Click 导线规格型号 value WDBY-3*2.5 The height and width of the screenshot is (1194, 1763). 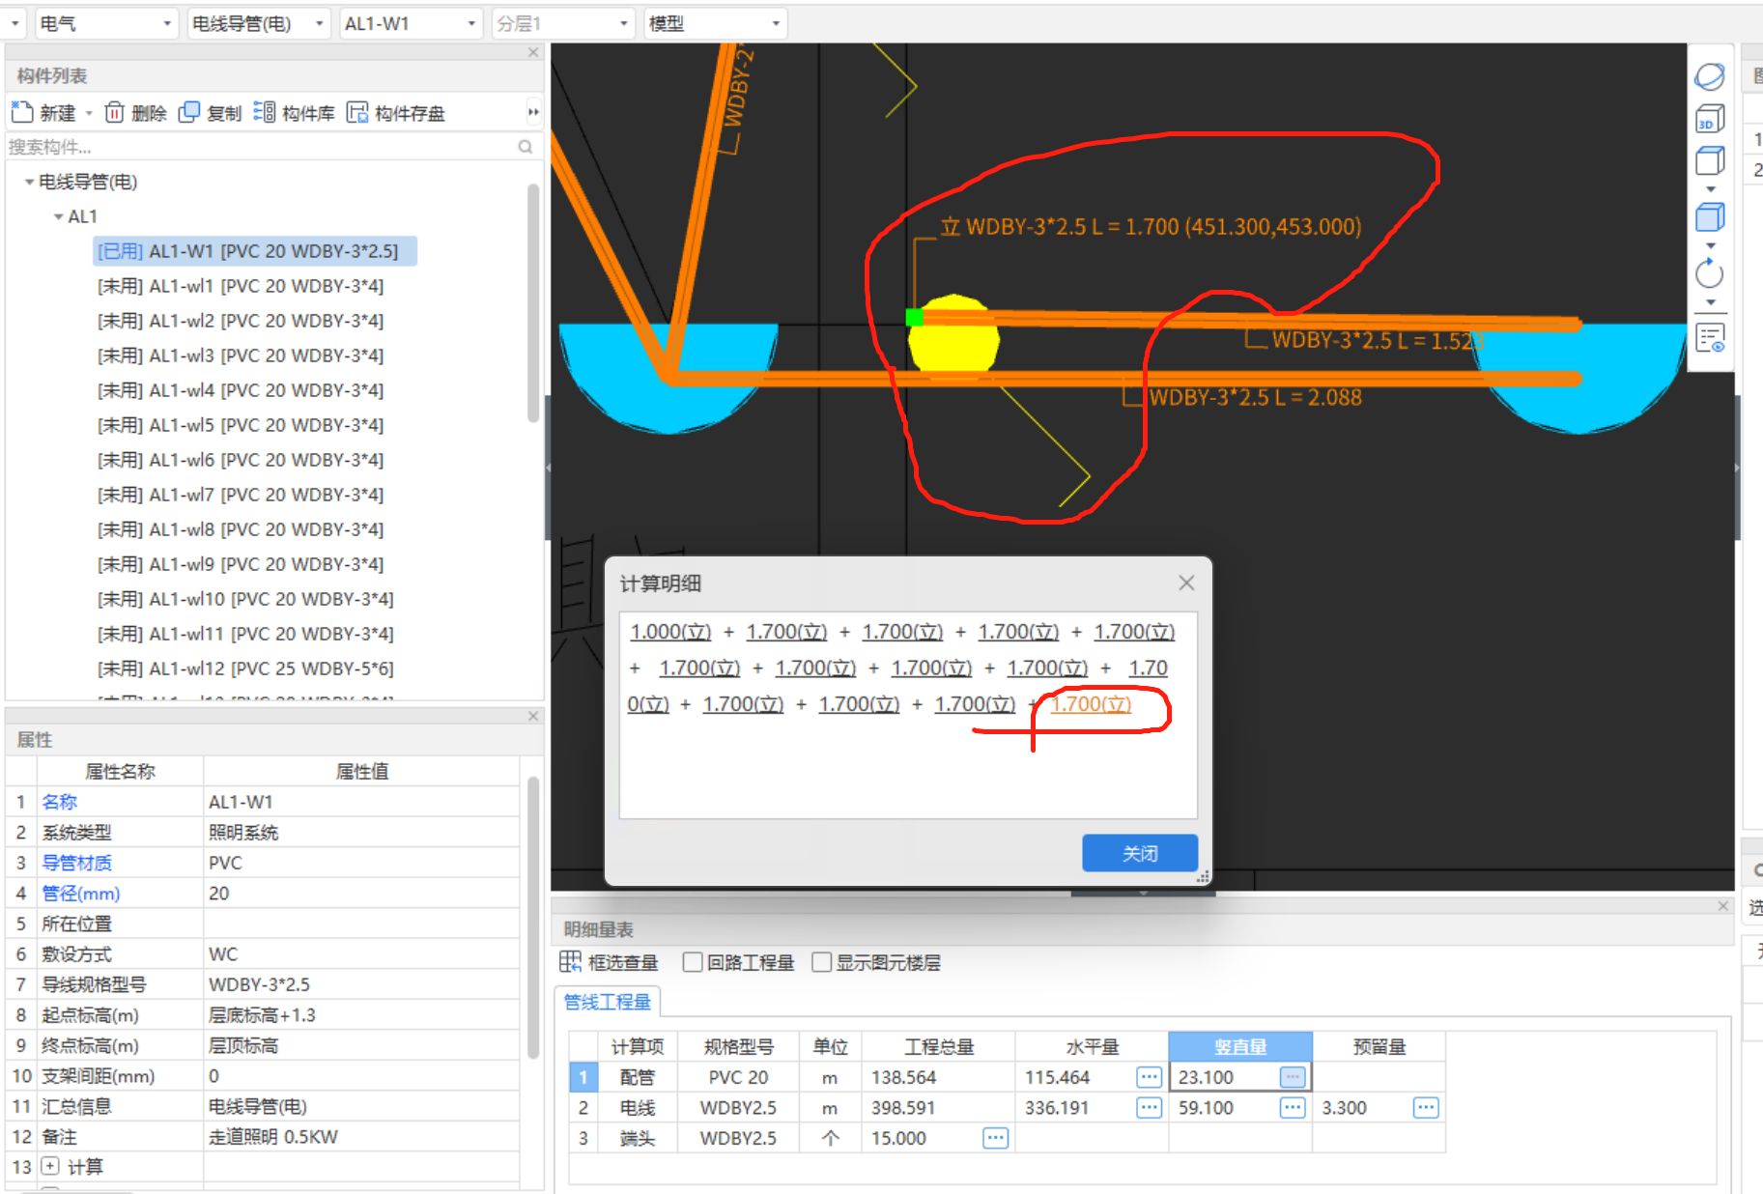361,984
